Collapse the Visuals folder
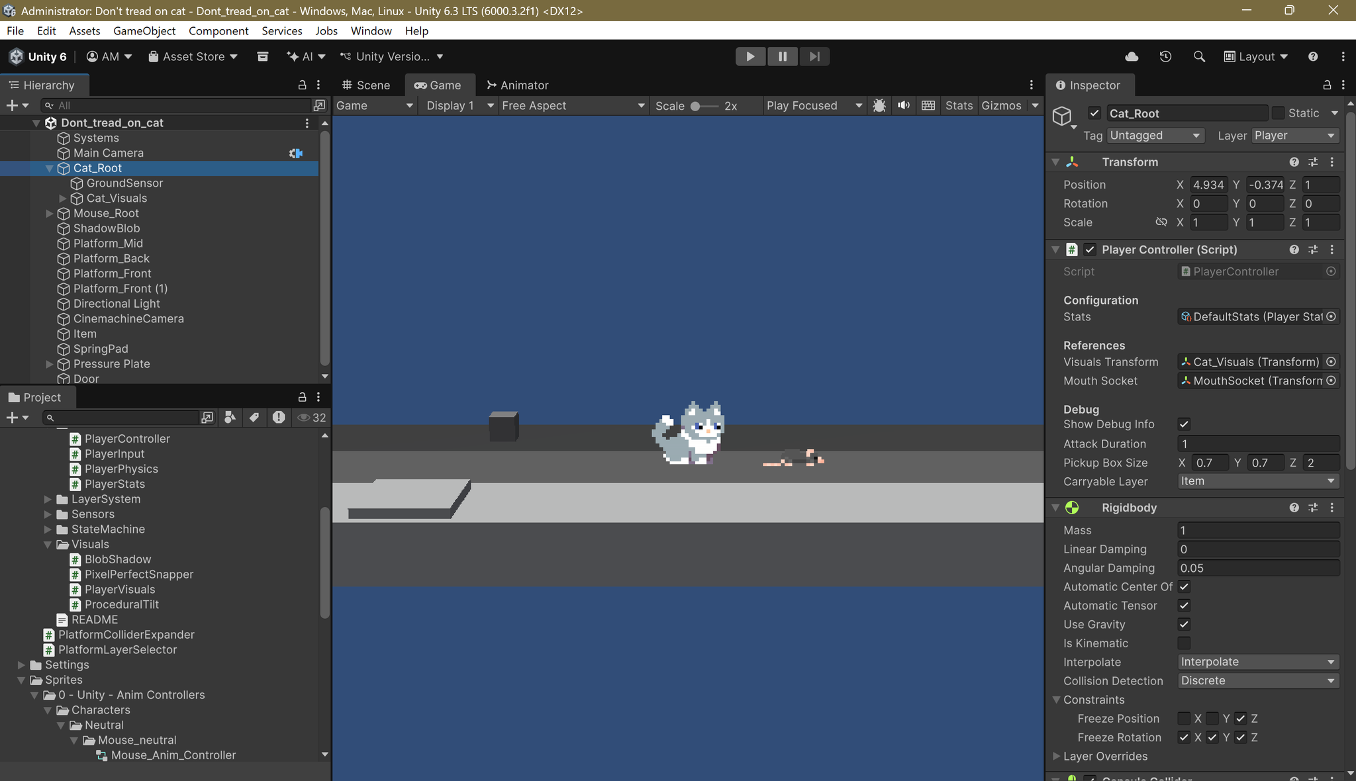1356x781 pixels. 48,545
